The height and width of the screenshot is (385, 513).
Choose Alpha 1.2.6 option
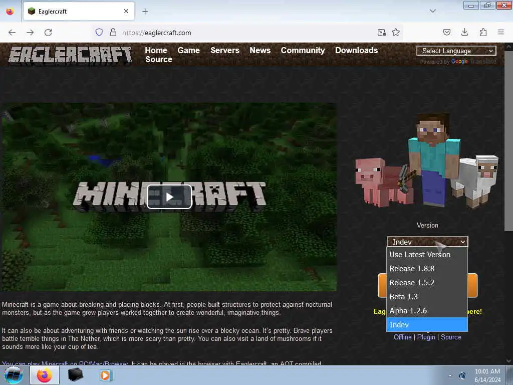coord(427,311)
